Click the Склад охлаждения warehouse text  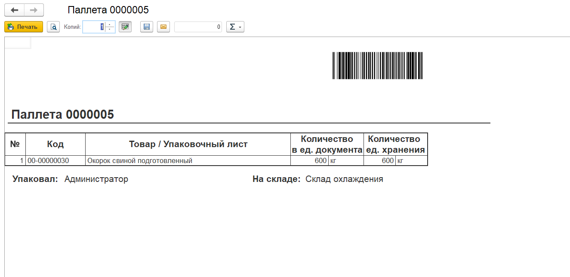point(344,179)
